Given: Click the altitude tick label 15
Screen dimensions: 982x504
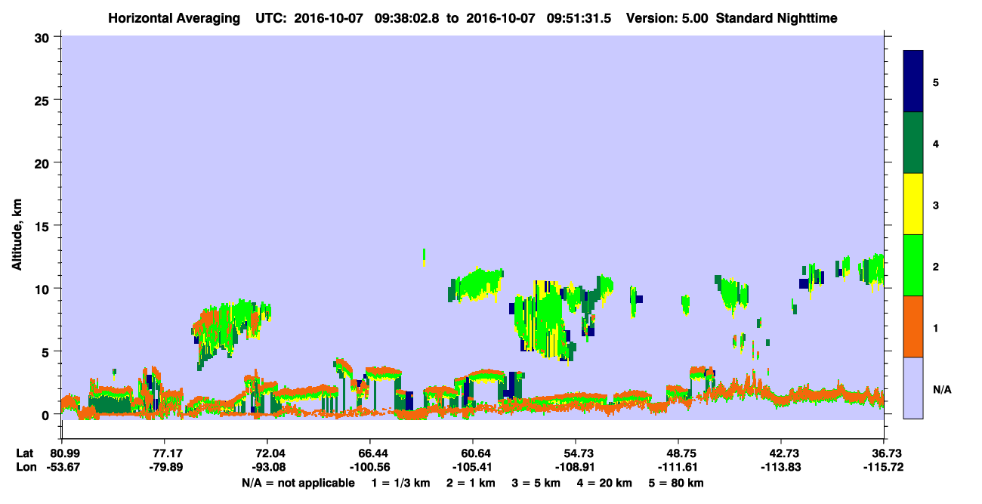Looking at the screenshot, I should [44, 225].
